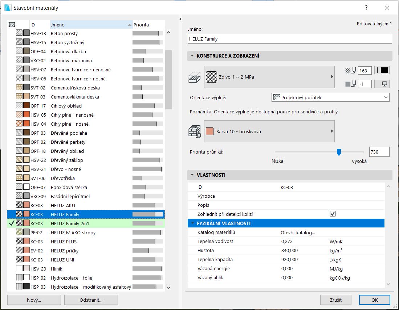Open the Projektový počátek orientation dropdown
This screenshot has height=310, width=399.
coord(330,97)
